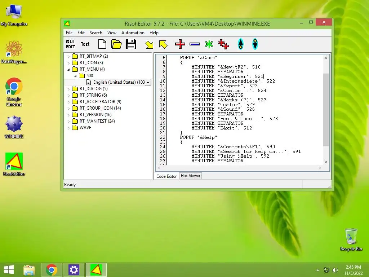Open the WINMINE desktop icon
Viewport: 369px width, 277px height.
(x=14, y=127)
